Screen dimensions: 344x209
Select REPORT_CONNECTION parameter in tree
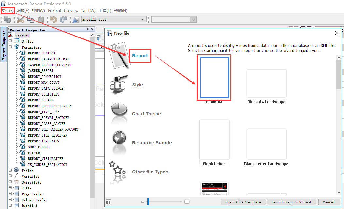[x=44, y=76]
